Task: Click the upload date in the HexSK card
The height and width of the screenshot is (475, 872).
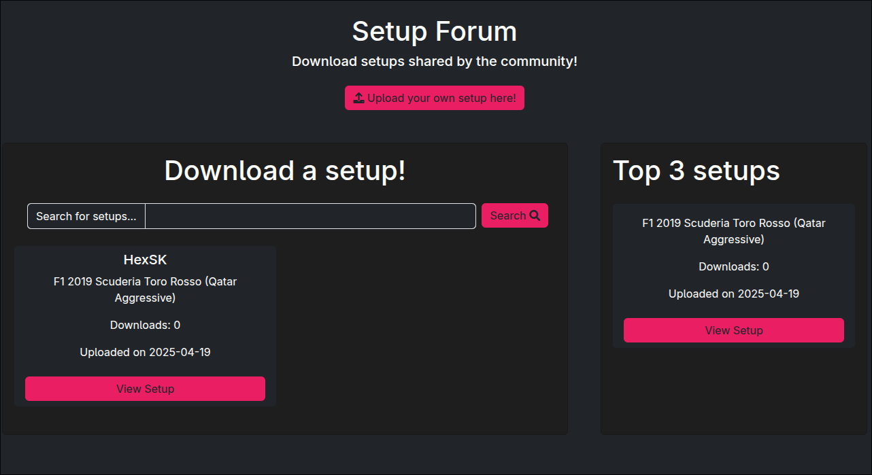Action: tap(145, 352)
